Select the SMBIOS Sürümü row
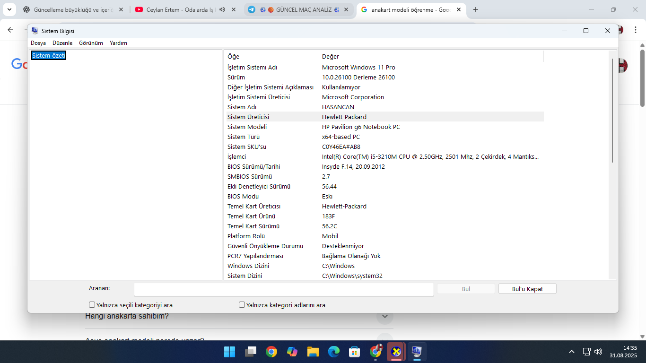 tap(384, 177)
